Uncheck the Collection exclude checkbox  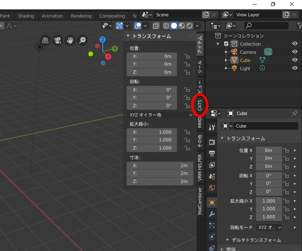coord(226,44)
